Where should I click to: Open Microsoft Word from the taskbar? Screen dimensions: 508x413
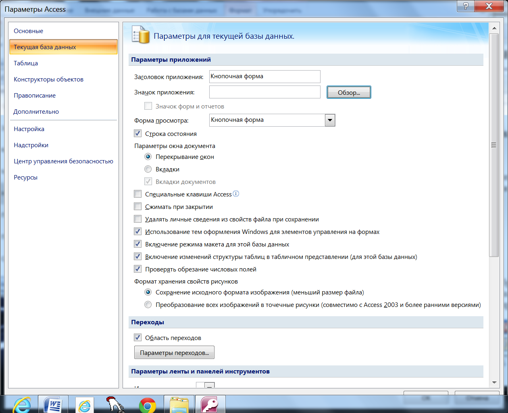pyautogui.click(x=53, y=405)
